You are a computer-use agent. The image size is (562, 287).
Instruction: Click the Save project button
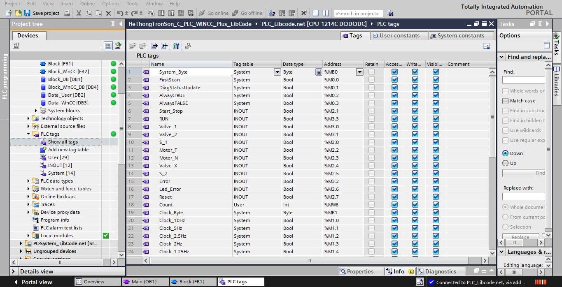point(42,13)
